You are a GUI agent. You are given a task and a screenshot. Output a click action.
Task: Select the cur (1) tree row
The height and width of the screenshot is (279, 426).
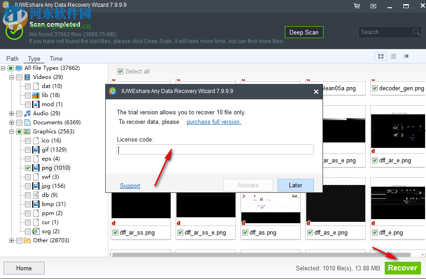(x=50, y=222)
